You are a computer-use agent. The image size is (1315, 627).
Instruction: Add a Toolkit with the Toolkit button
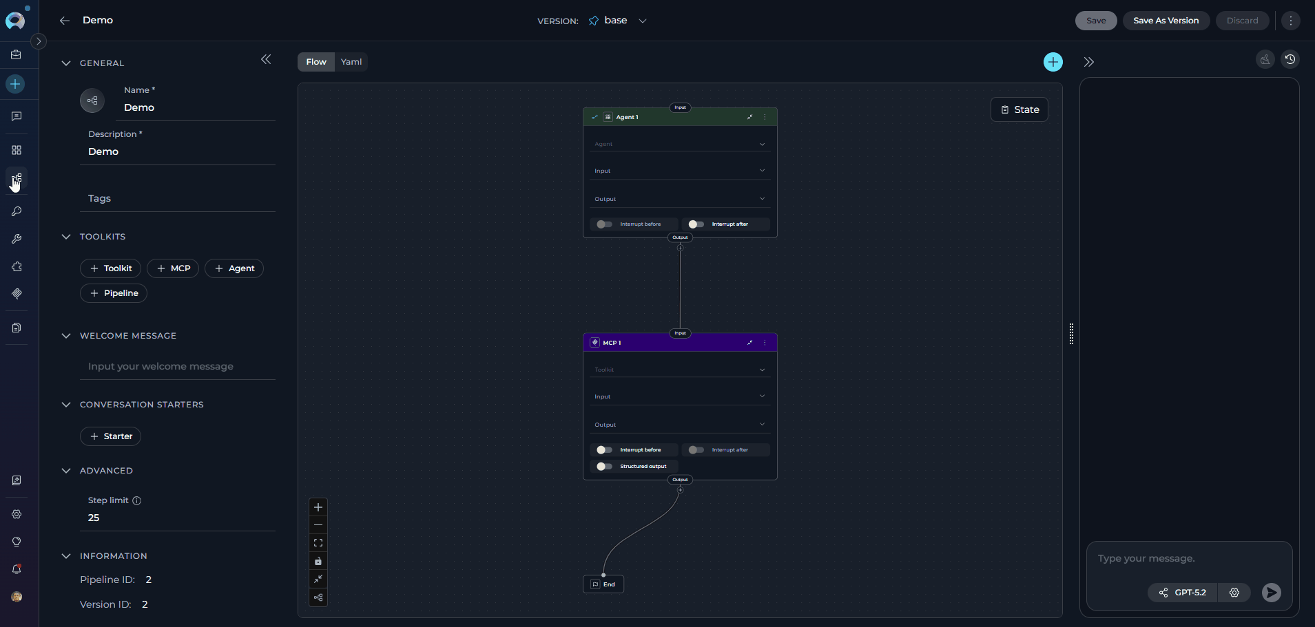tap(111, 268)
